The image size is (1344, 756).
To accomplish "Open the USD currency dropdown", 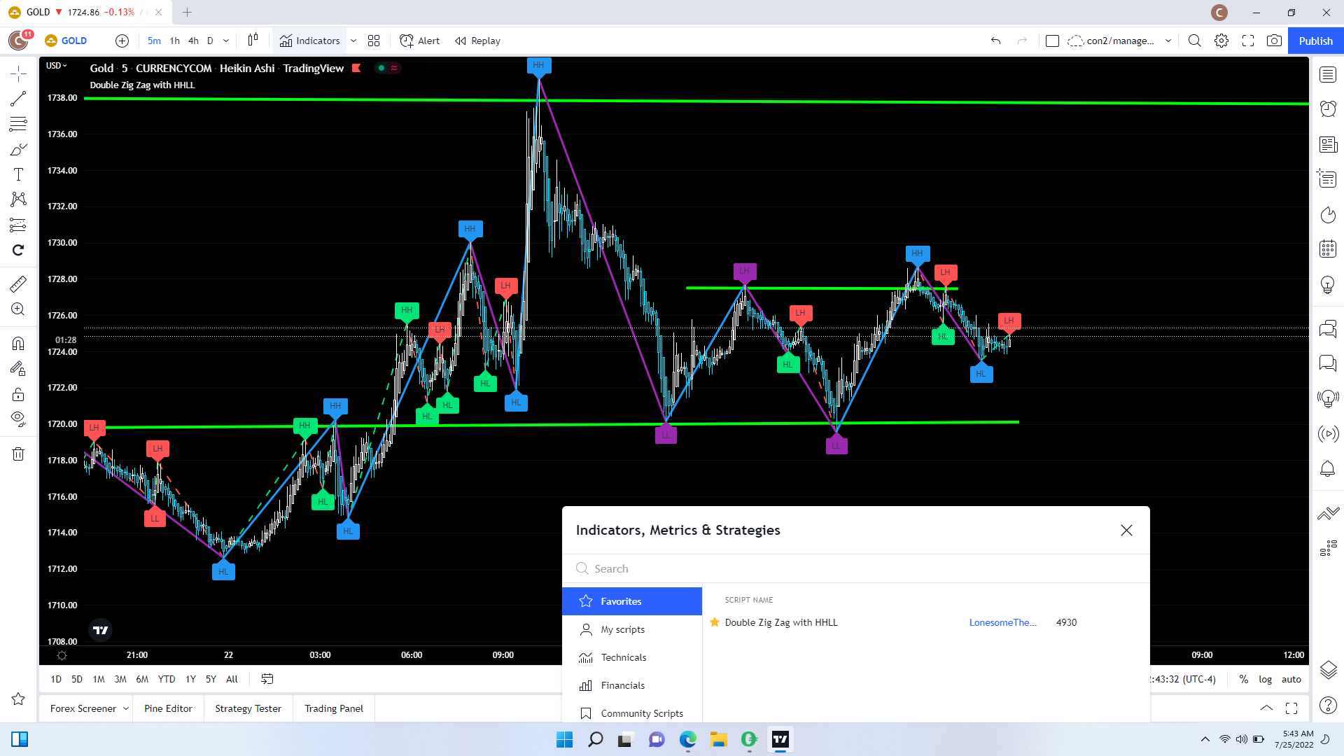I will (x=56, y=66).
